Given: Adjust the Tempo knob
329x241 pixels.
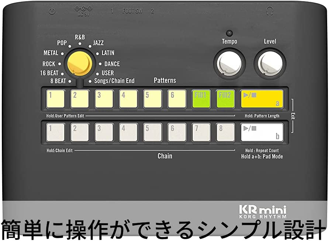Looking at the screenshot, I should [230, 63].
